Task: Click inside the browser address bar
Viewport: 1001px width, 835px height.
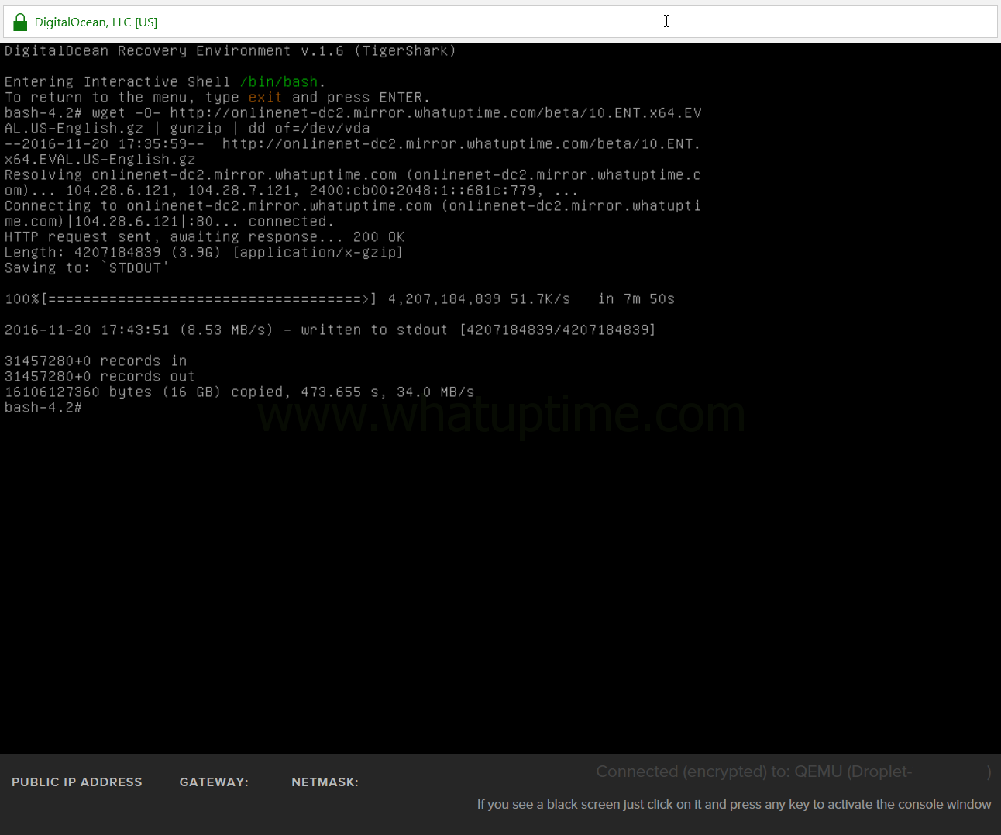Action: pyautogui.click(x=542, y=22)
